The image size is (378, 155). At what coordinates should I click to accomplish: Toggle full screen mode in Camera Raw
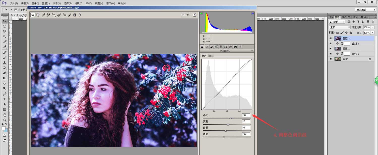[195, 15]
